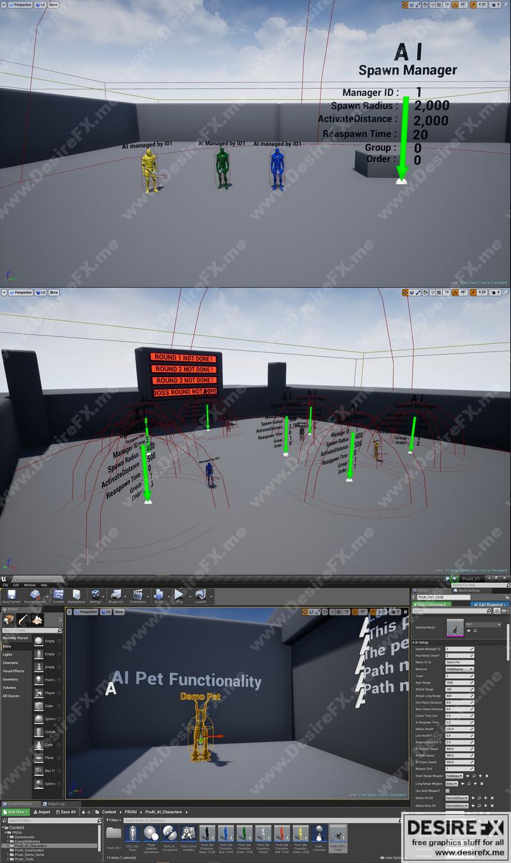Click Add New button in Content Browser

(x=15, y=812)
